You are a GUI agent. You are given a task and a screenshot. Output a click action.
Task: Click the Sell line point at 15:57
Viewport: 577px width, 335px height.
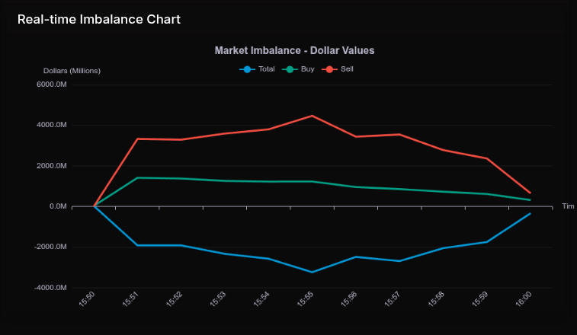click(399, 134)
